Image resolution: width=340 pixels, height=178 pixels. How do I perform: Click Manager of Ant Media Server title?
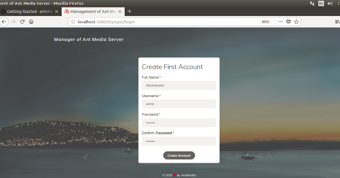coord(89,40)
